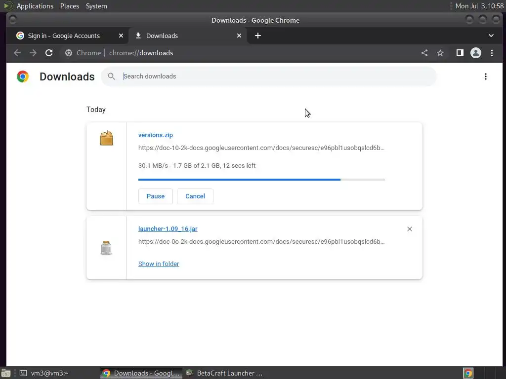Click the clock showing Mon Jul 3
Image resolution: width=506 pixels, height=379 pixels.
tap(479, 6)
